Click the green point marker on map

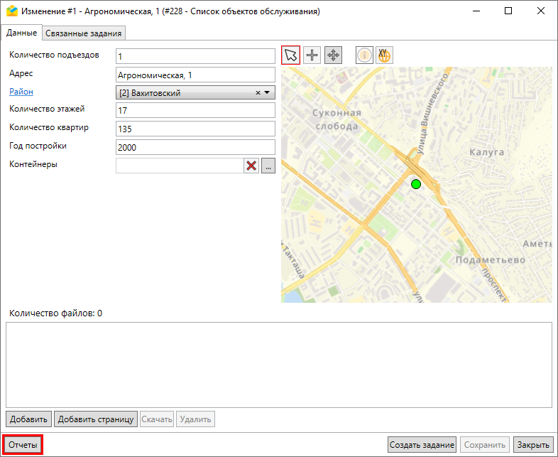416,184
